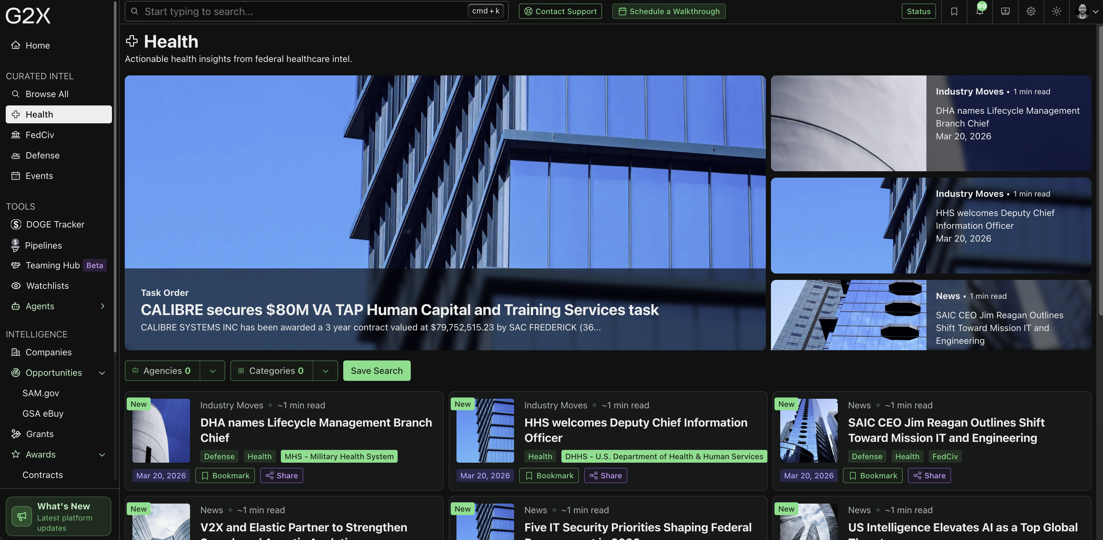Open Grants in sidebar
Screen dimensions: 1103x540
[x=59, y=434]
